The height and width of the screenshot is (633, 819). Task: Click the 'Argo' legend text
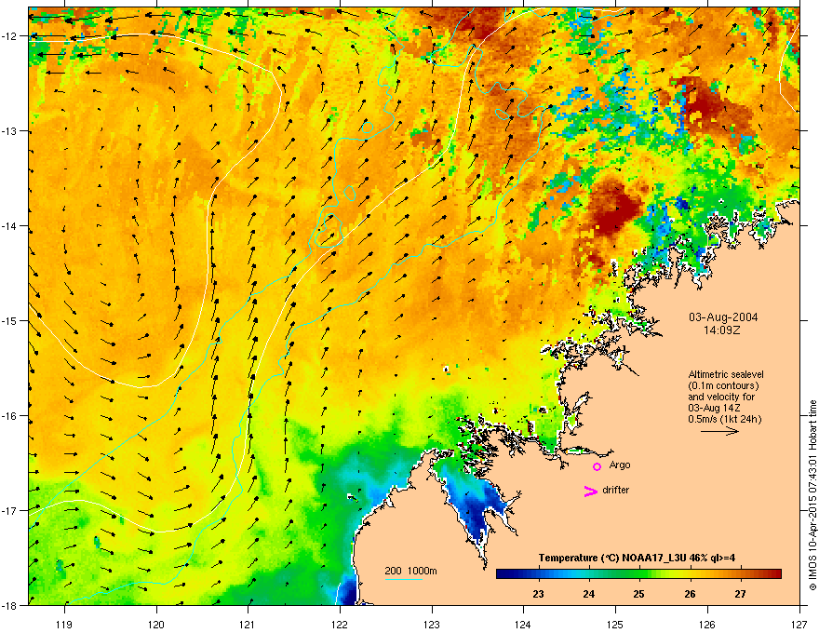[x=620, y=465]
